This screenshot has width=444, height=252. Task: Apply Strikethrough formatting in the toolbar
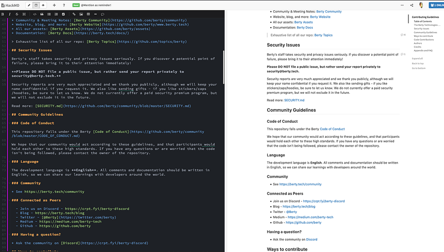[x=17, y=14]
